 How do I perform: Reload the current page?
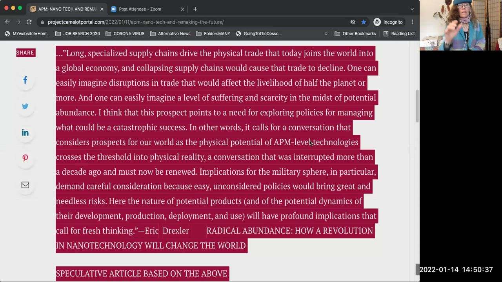coord(29,22)
